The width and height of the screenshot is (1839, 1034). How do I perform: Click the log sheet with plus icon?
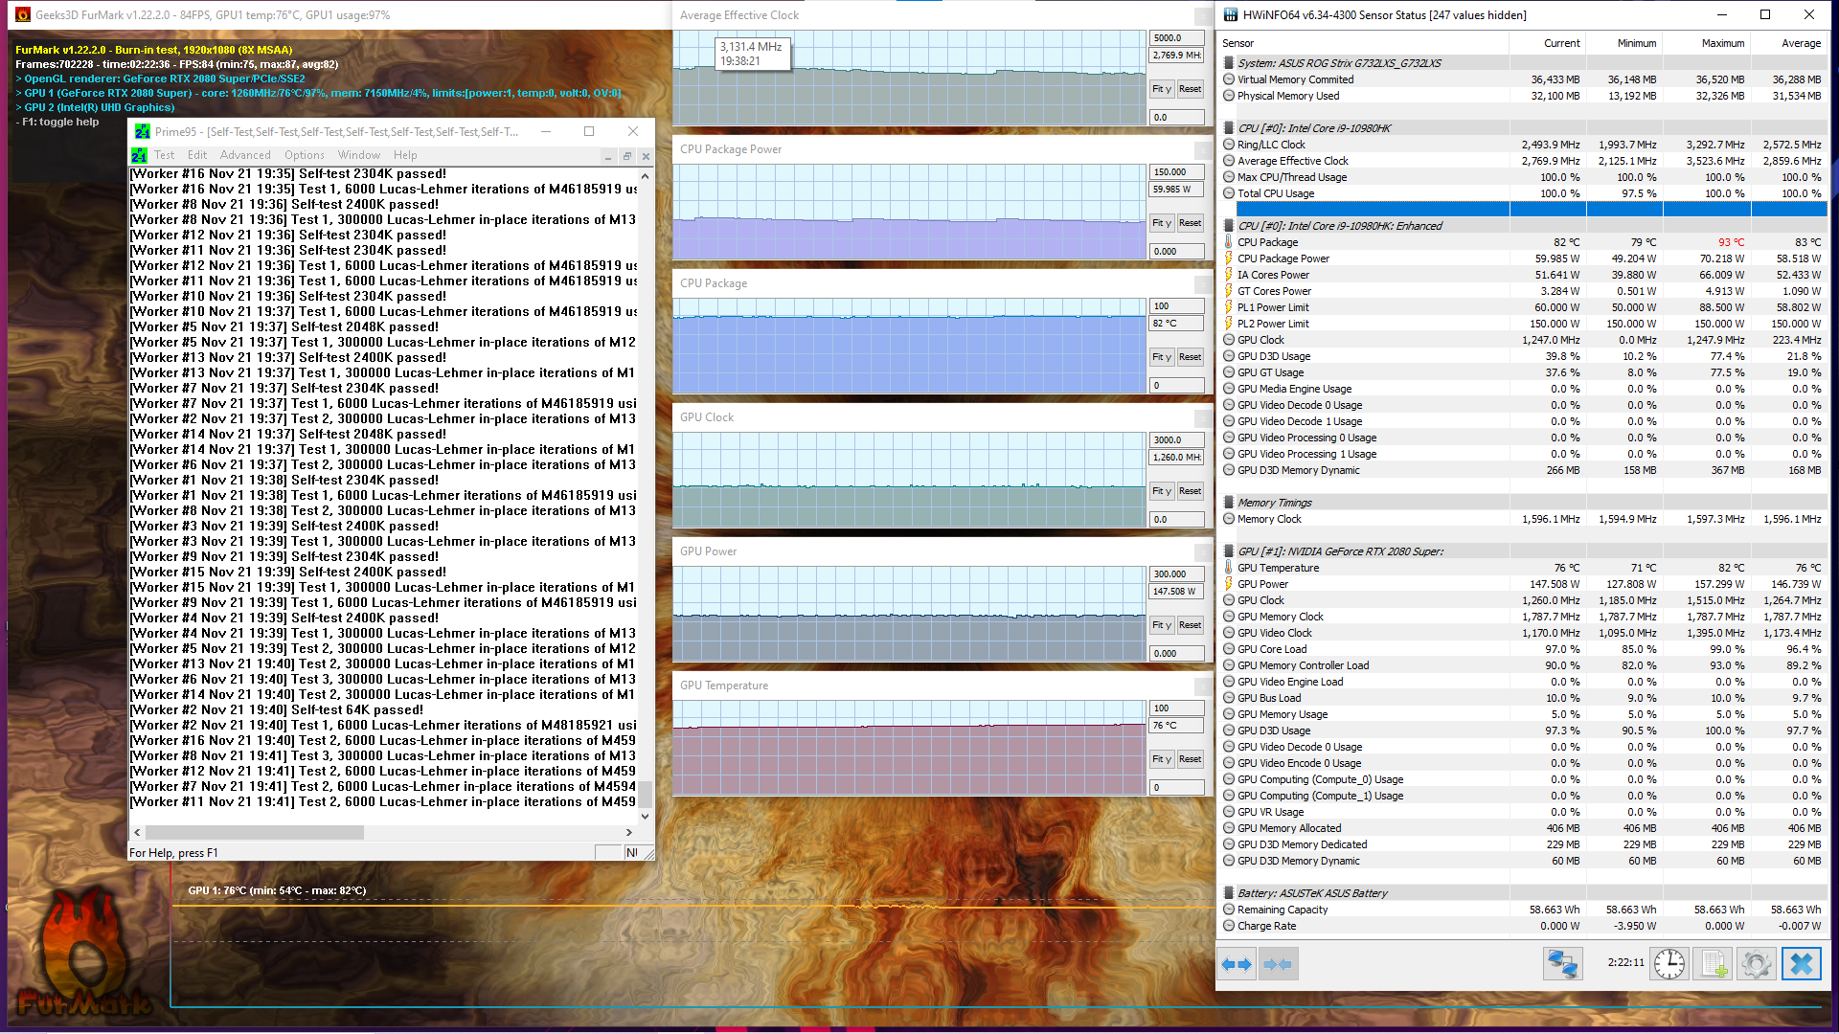pos(1713,964)
